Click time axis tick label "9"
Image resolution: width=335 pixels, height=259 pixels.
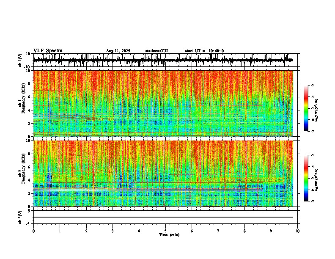[271, 231]
